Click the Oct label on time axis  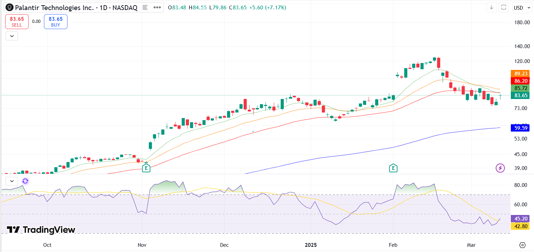pyautogui.click(x=47, y=245)
